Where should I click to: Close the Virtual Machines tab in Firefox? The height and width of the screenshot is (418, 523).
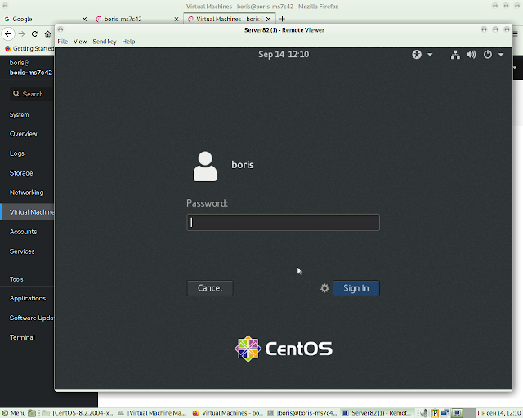[x=268, y=20]
